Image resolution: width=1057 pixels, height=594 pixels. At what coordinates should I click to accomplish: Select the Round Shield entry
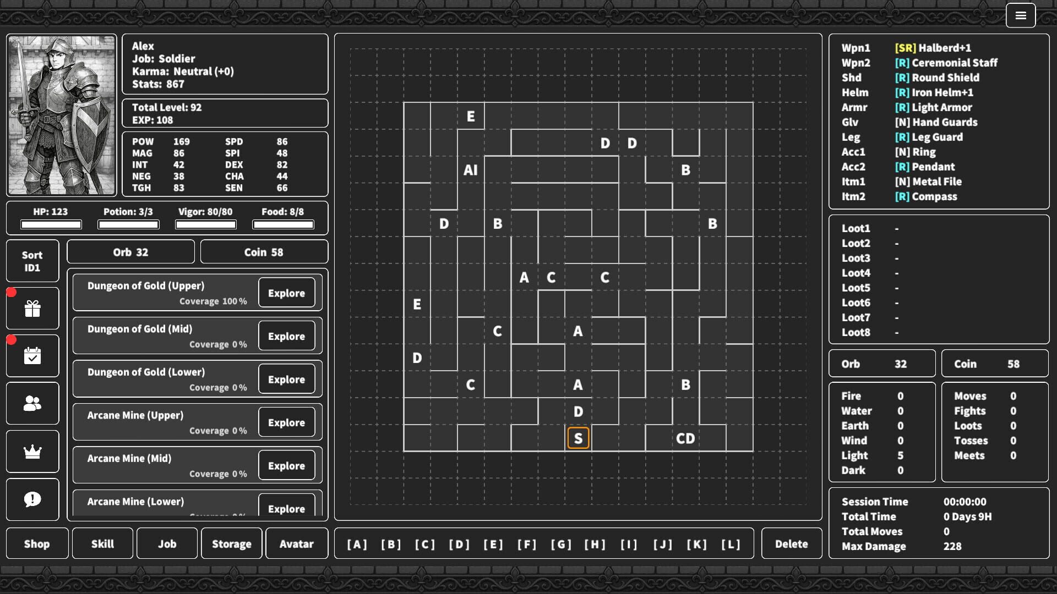pyautogui.click(x=937, y=78)
